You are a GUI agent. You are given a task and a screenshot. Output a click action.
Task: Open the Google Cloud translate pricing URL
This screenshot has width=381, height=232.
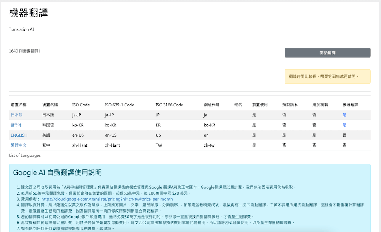(x=107, y=199)
